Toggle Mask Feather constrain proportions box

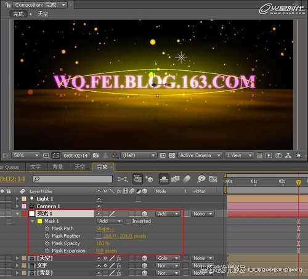tap(99, 236)
